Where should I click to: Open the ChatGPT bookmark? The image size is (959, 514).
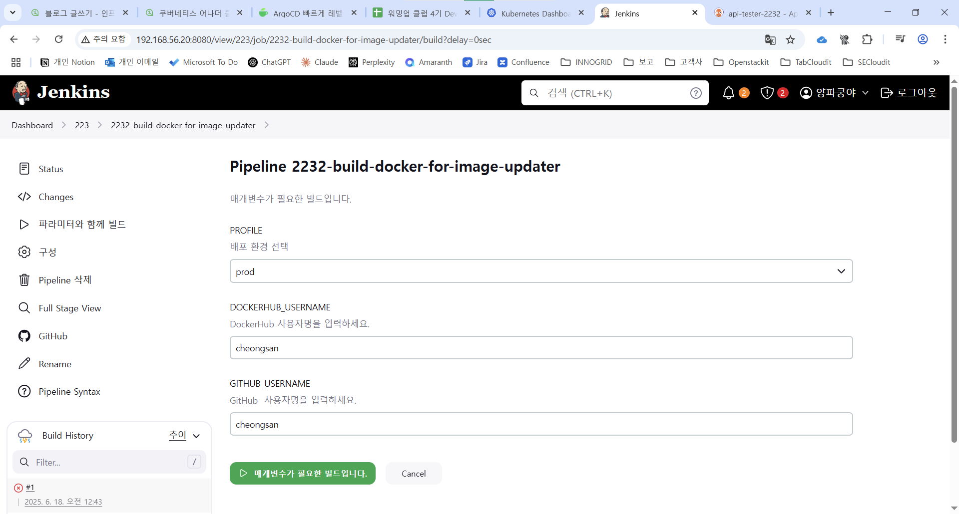tap(269, 62)
